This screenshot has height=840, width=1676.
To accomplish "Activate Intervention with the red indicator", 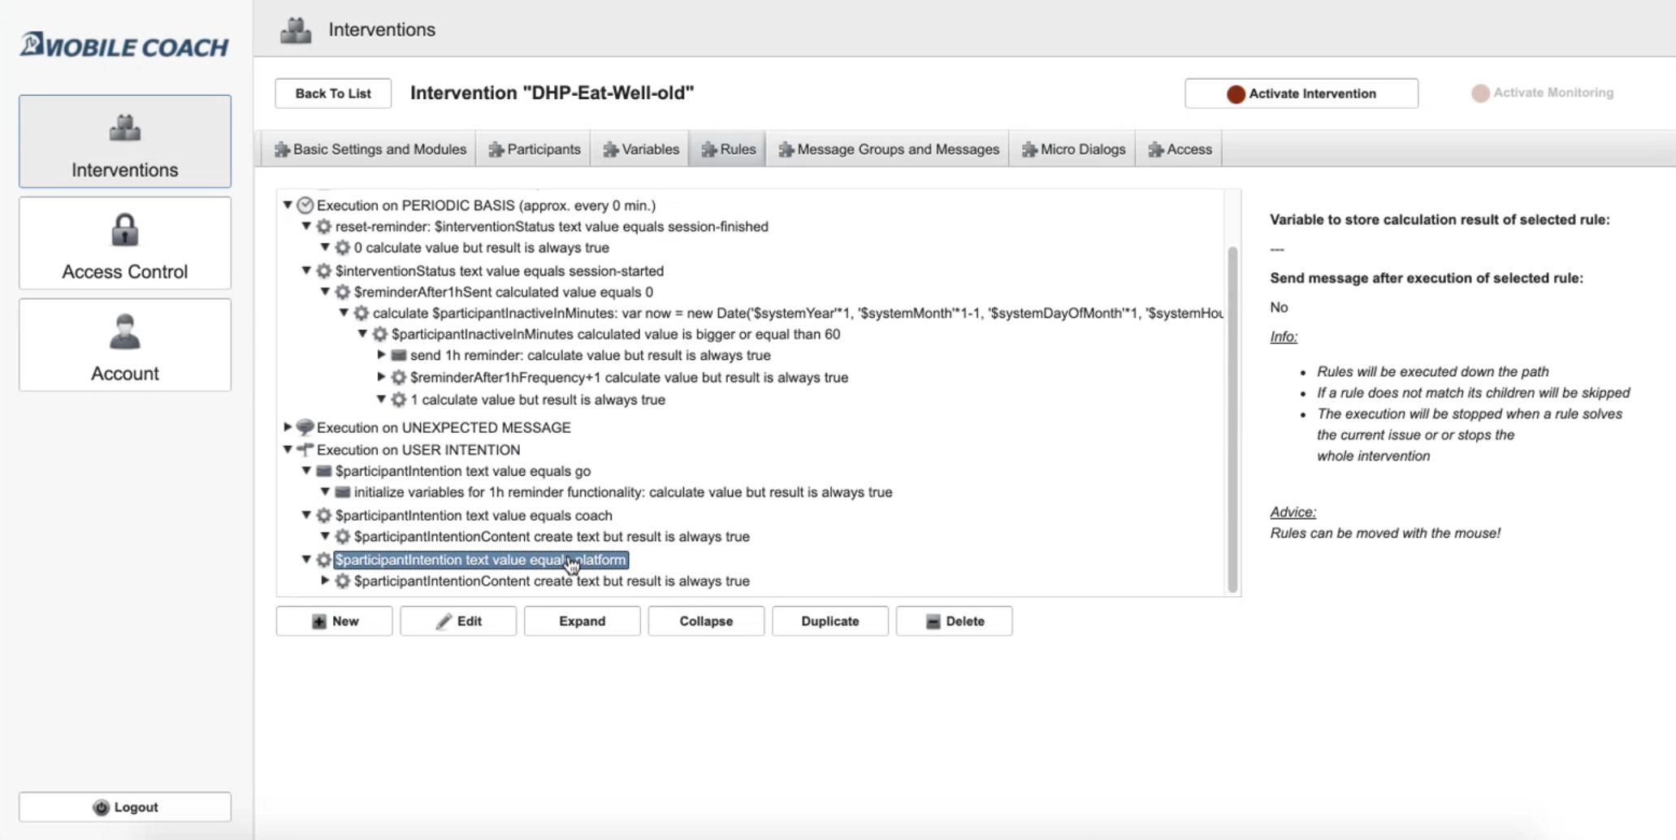I will 1301,93.
